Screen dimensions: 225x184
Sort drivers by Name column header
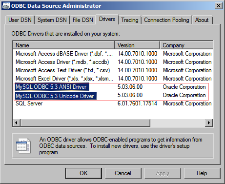(x=63, y=45)
